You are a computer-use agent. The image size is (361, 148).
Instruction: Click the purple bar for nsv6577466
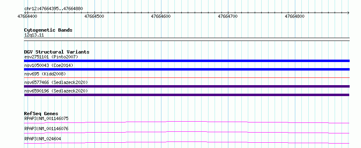[x=187, y=86]
